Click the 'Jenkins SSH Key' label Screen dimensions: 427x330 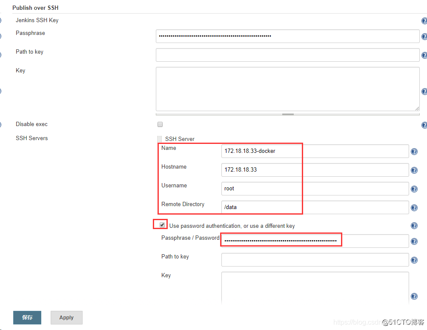click(x=37, y=20)
